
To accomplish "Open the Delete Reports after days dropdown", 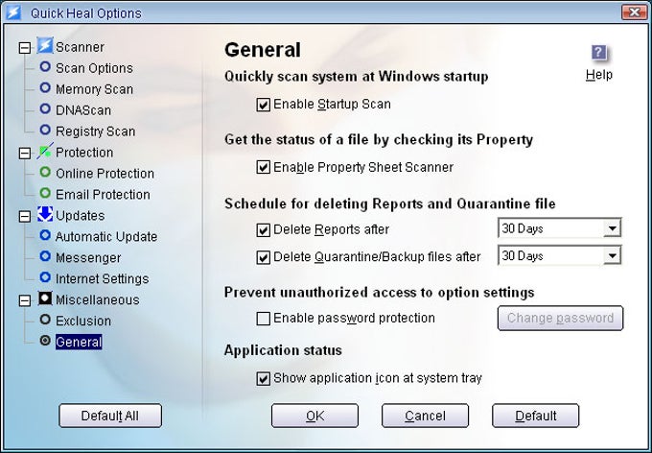I will pyautogui.click(x=612, y=228).
